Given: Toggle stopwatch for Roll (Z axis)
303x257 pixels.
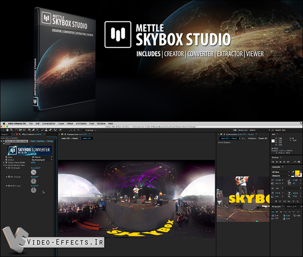Looking at the screenshot, I should (x=9, y=186).
